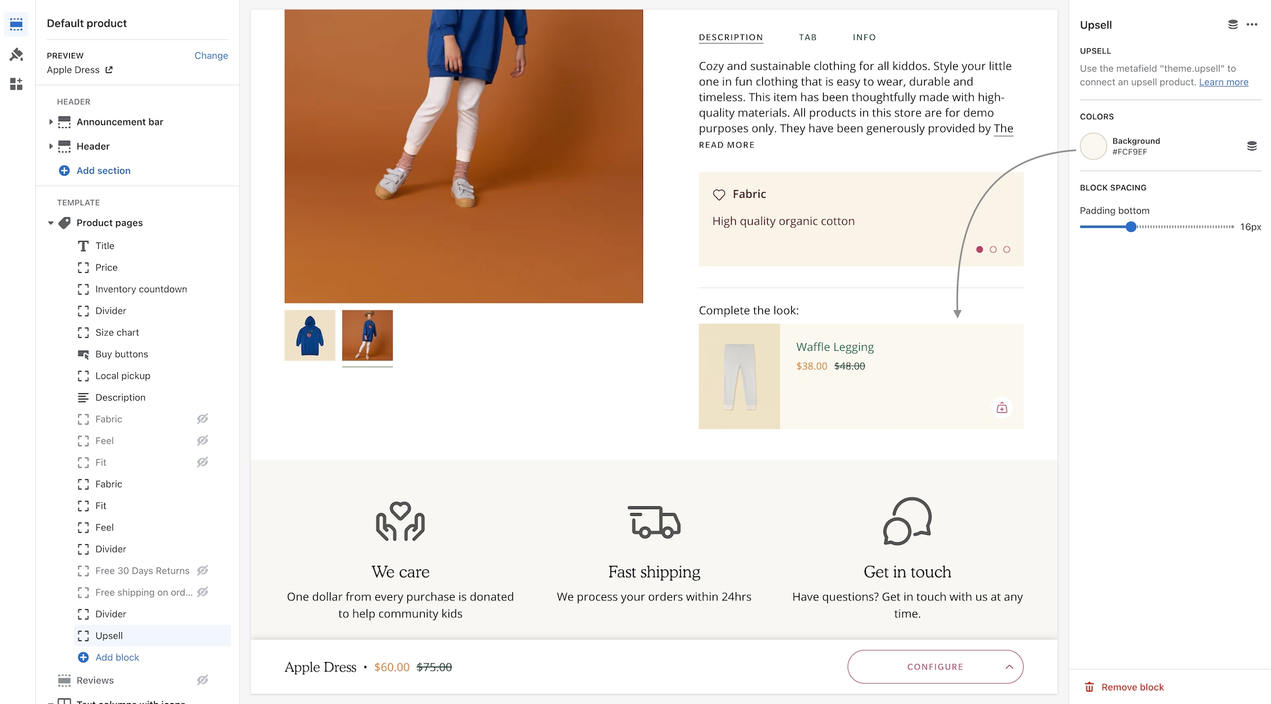Switch to the INFO product tab
This screenshot has height=704, width=1271.
click(864, 37)
